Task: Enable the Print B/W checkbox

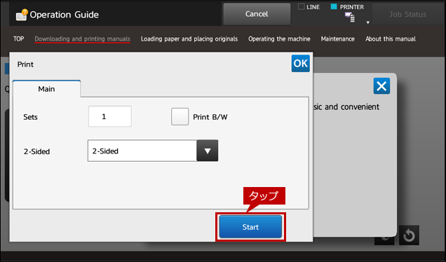Action: pos(180,116)
